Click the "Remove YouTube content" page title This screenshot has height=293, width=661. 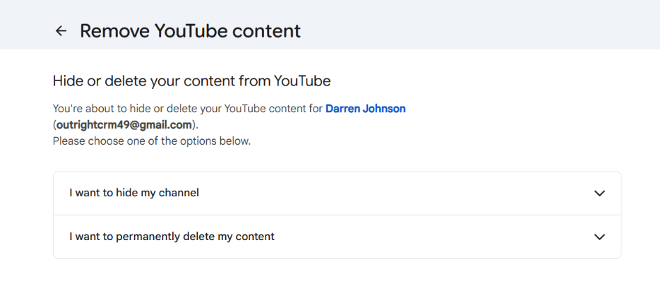(x=190, y=31)
